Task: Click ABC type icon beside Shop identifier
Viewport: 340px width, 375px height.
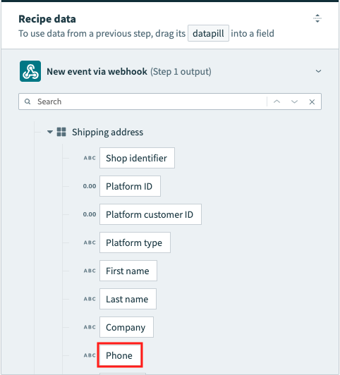Action: click(x=90, y=158)
